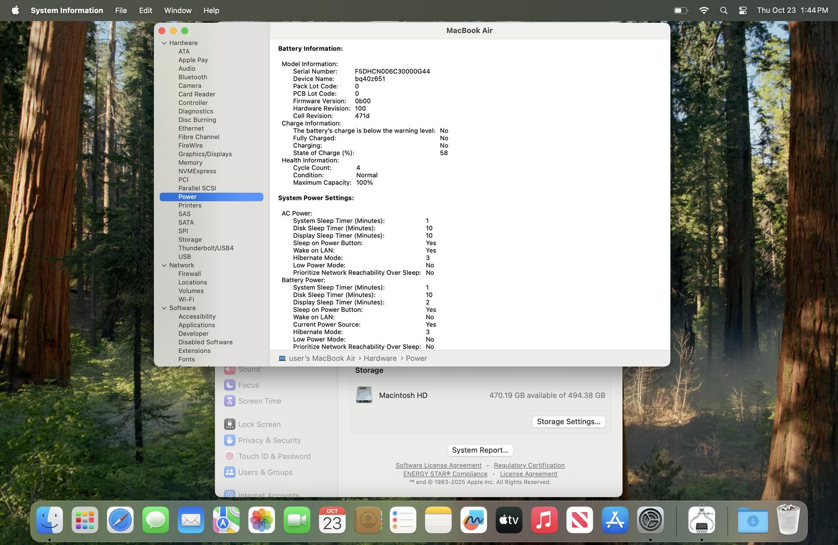The width and height of the screenshot is (838, 545).
Task: Launch Safari from the Dock
Action: tap(120, 520)
